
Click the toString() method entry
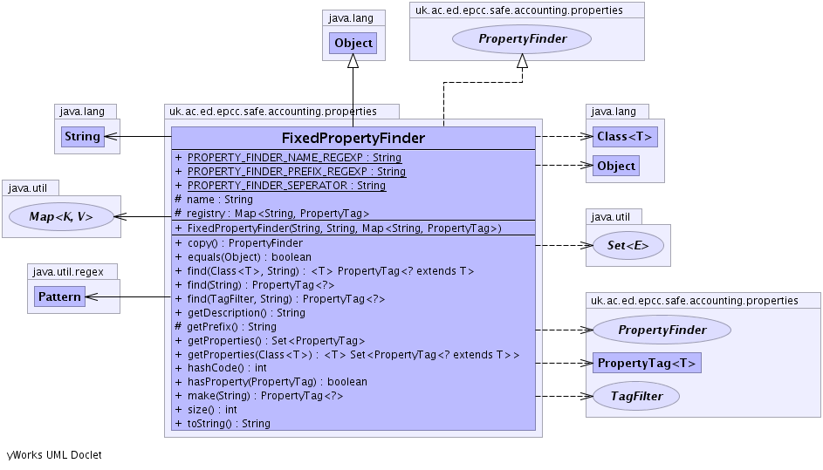point(229,424)
